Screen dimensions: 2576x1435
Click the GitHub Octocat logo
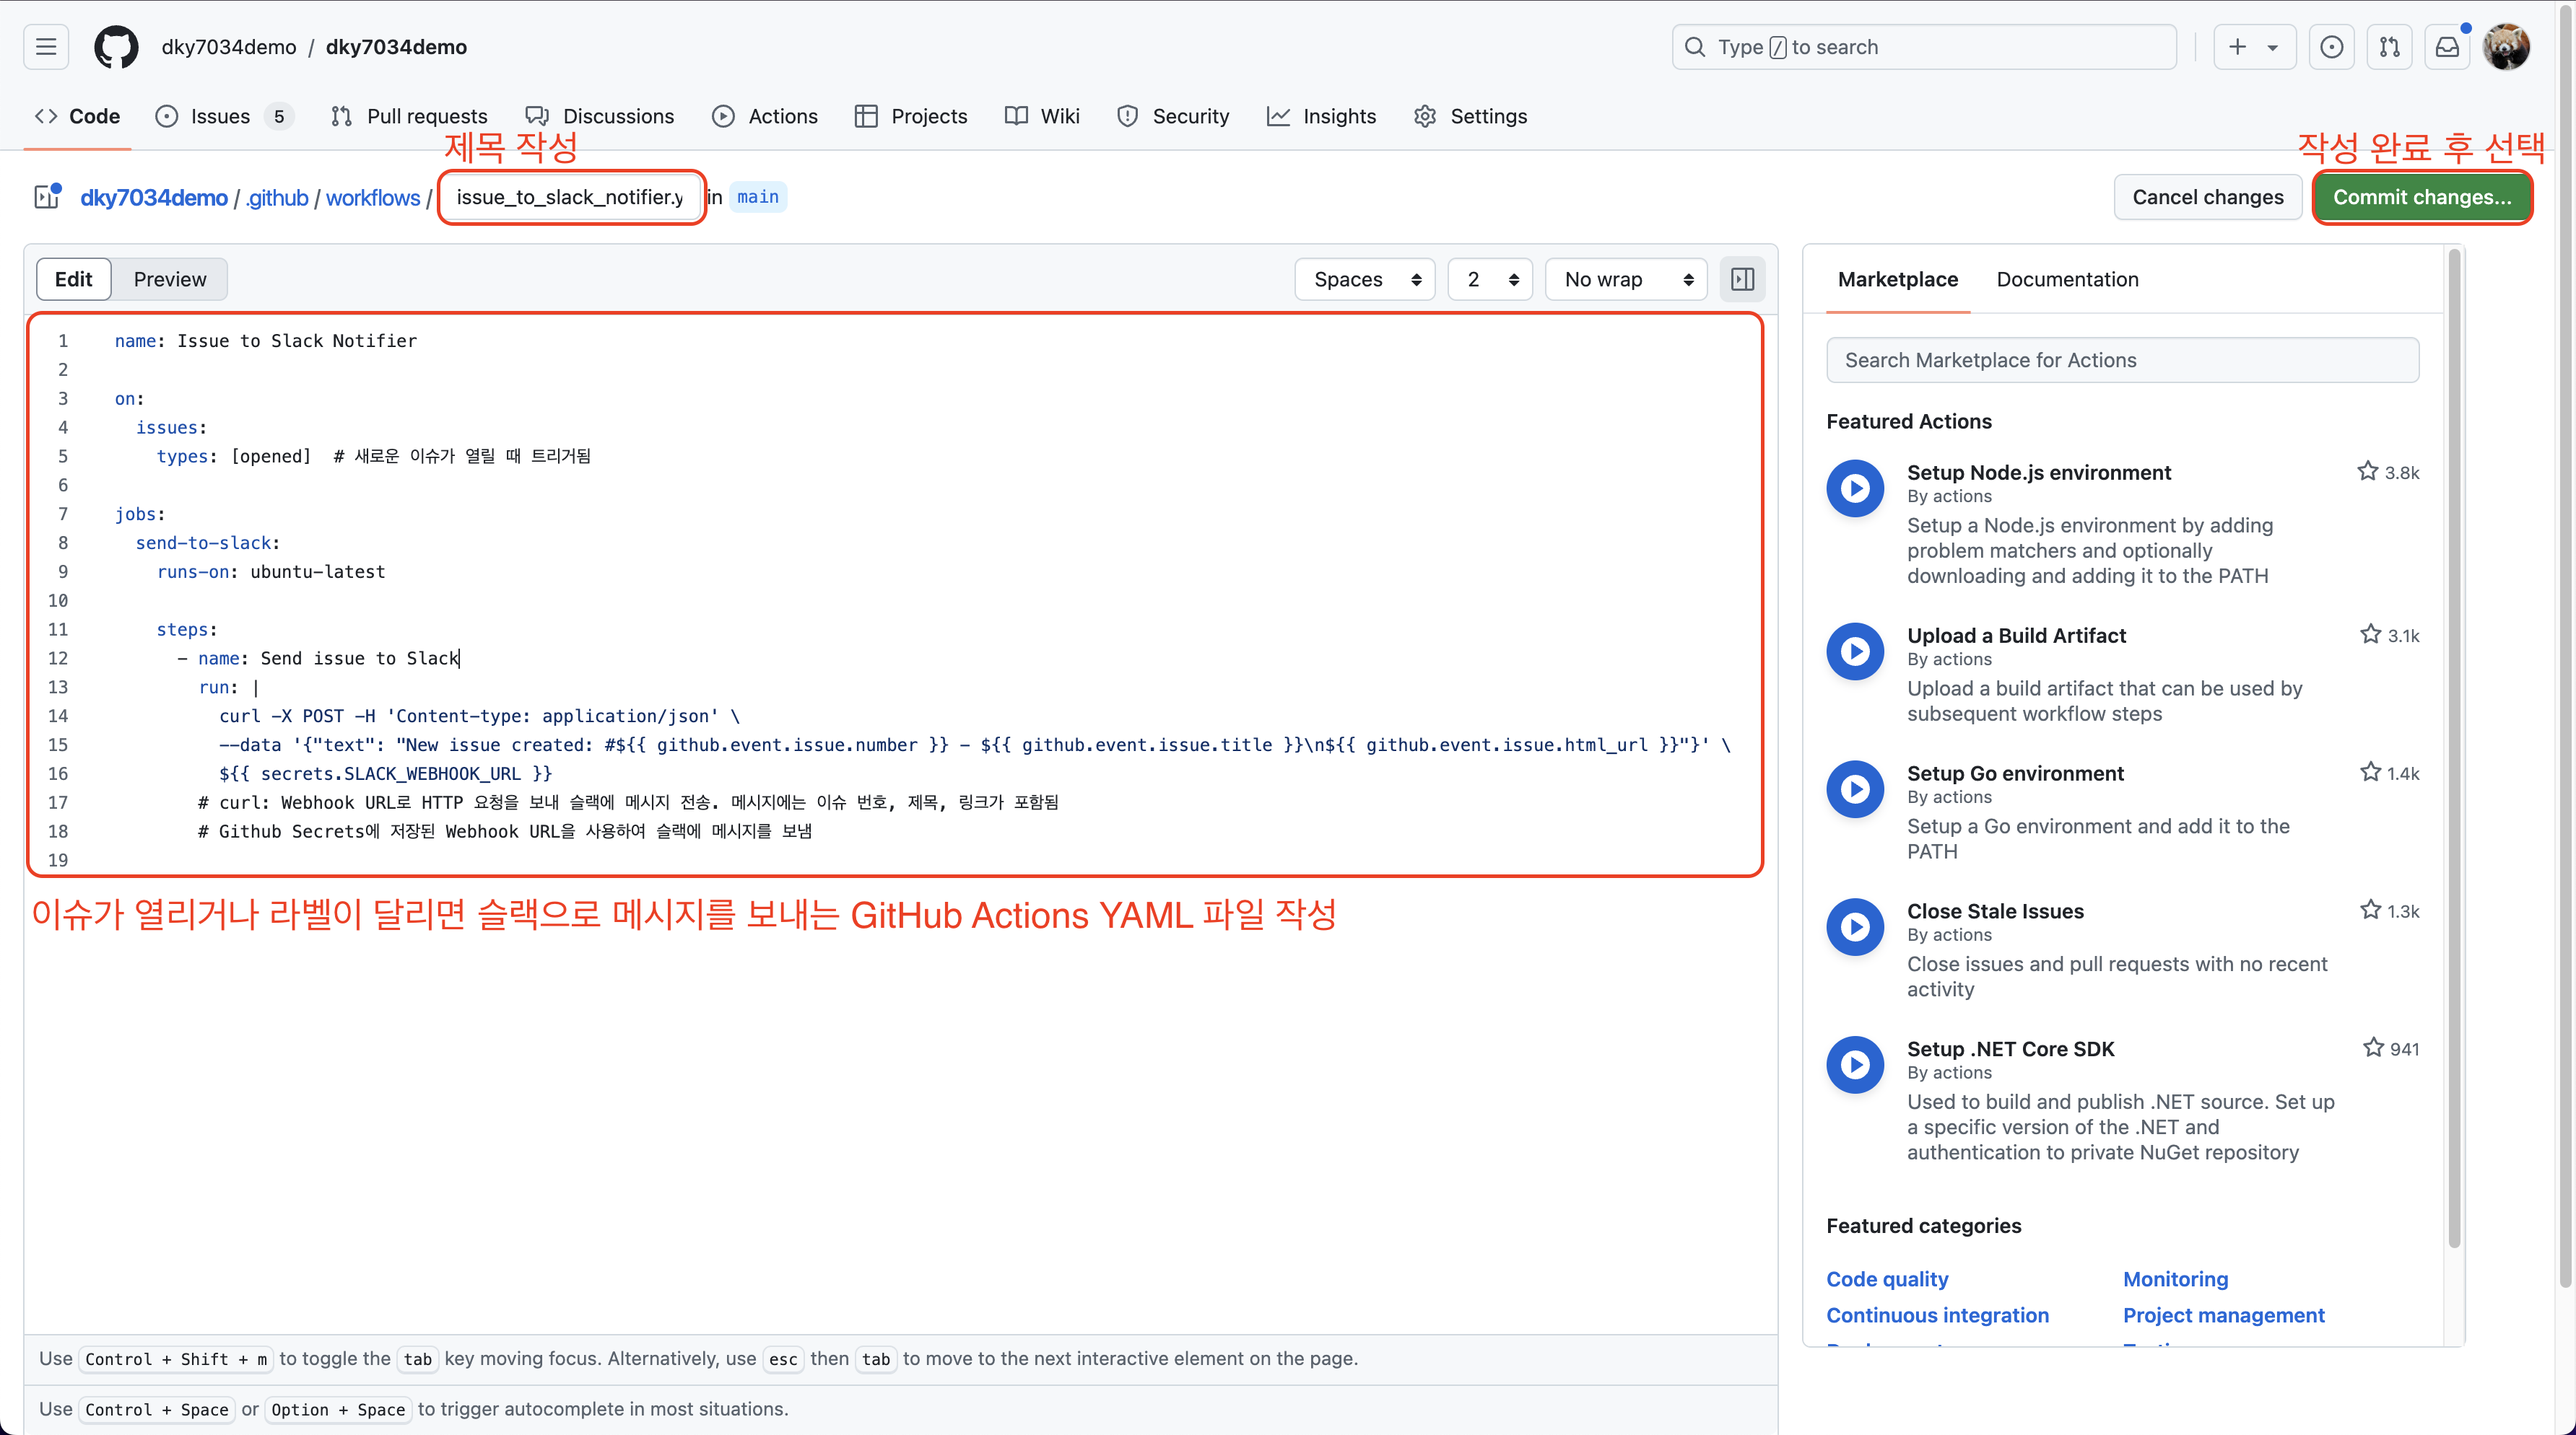[x=116, y=47]
